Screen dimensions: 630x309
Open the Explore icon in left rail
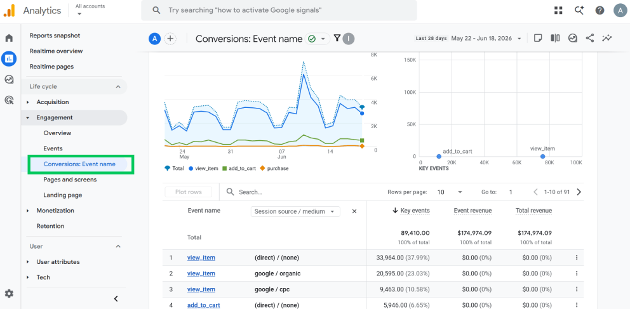coord(9,79)
